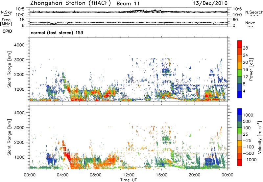Click the '08:00' time tick label

96,175
